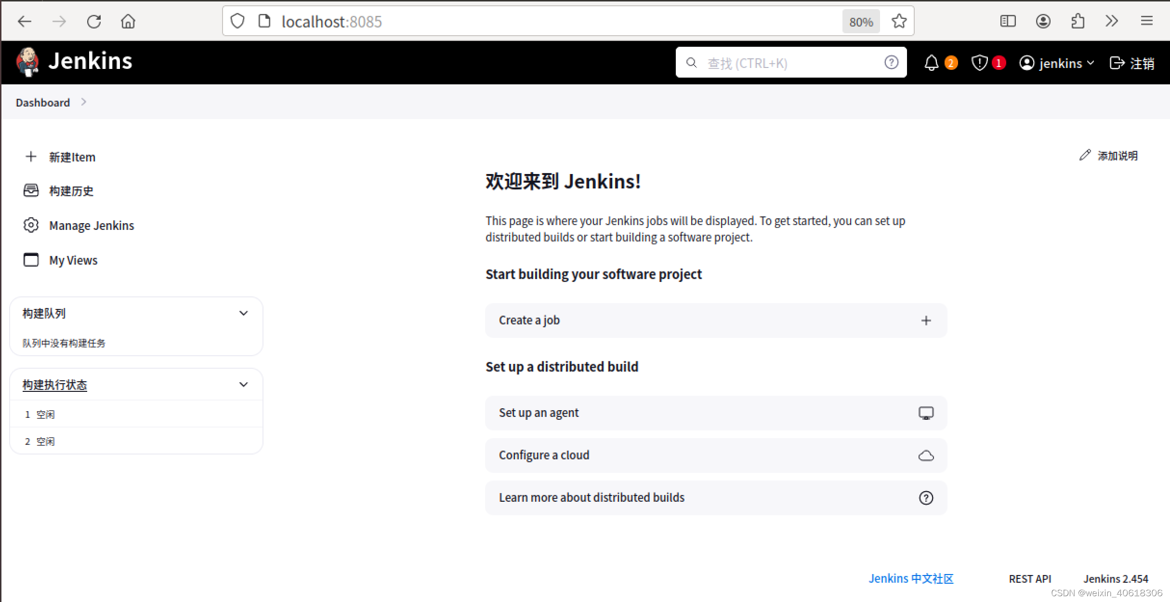Click the plus icon on Create a job
The height and width of the screenshot is (602, 1170).
[x=926, y=321]
